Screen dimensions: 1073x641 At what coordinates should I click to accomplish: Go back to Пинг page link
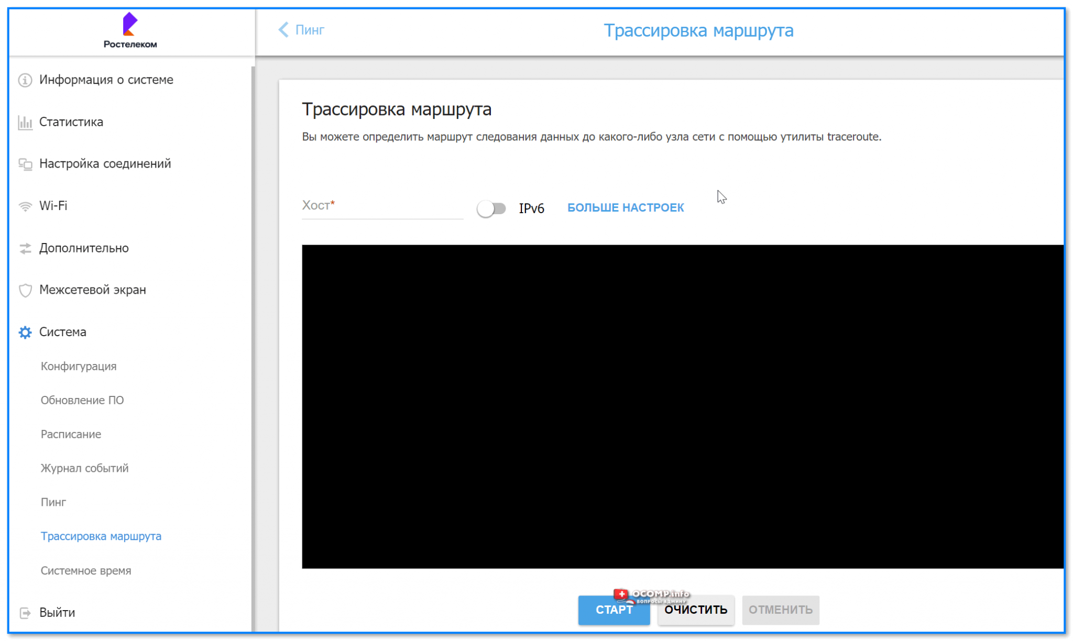pyautogui.click(x=310, y=30)
